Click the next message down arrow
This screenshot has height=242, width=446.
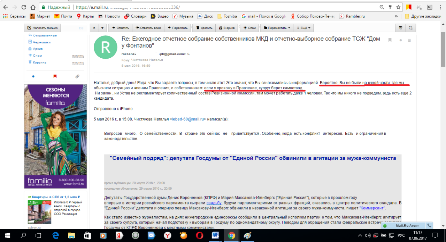click(x=102, y=28)
